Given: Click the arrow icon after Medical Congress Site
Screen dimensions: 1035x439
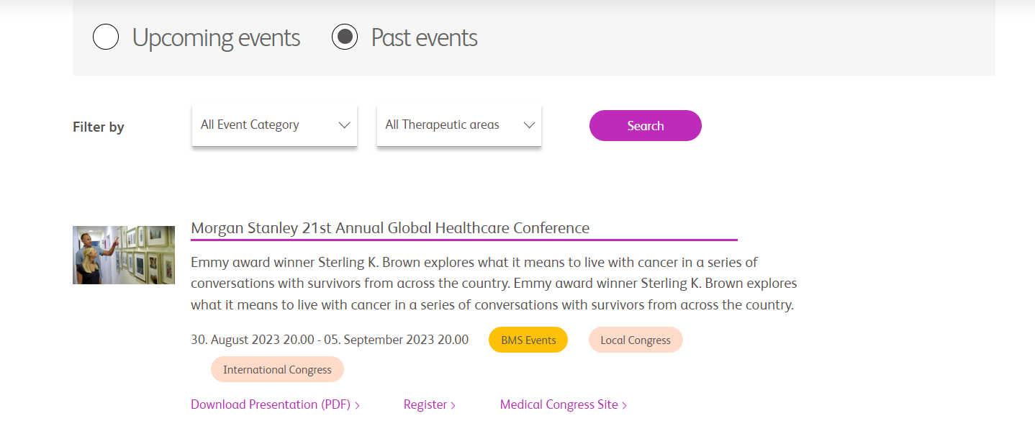Looking at the screenshot, I should click(x=624, y=406).
